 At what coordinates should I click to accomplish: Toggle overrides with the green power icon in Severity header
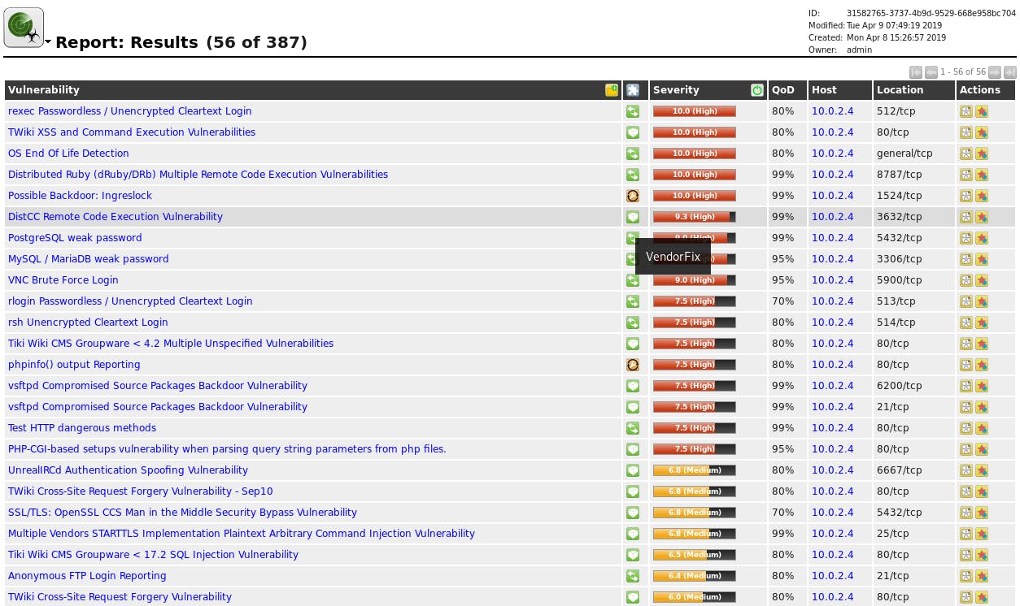pos(757,90)
